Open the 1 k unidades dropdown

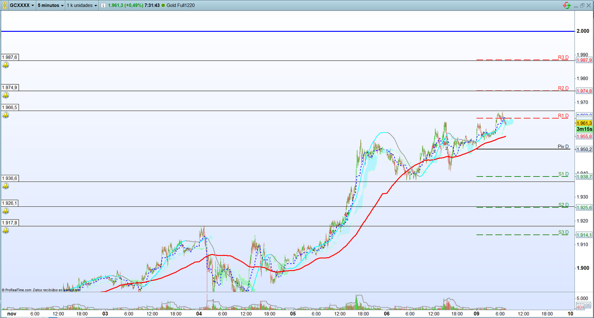coord(82,5)
